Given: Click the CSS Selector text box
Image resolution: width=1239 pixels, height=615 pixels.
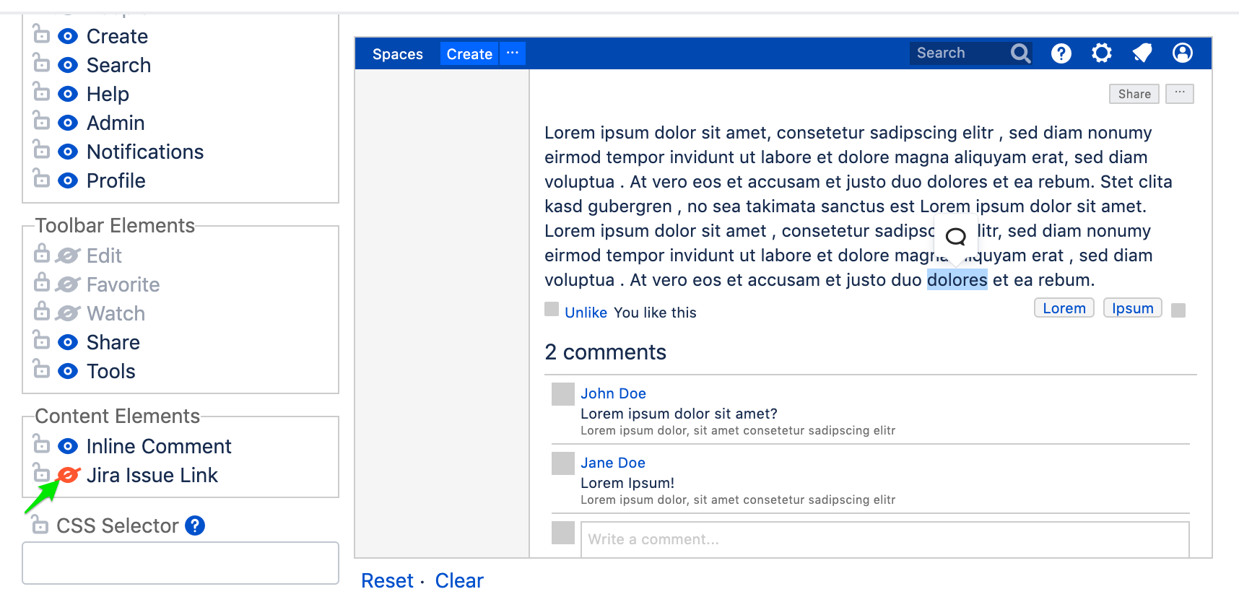Looking at the screenshot, I should coord(181,563).
